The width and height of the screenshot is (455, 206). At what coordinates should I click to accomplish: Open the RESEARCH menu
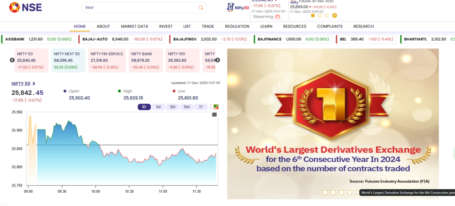click(363, 26)
